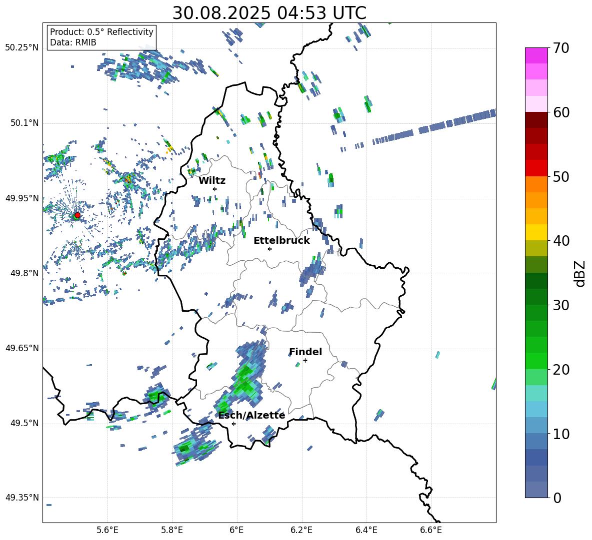Click the 60 tick label on colorbar

coord(560,112)
